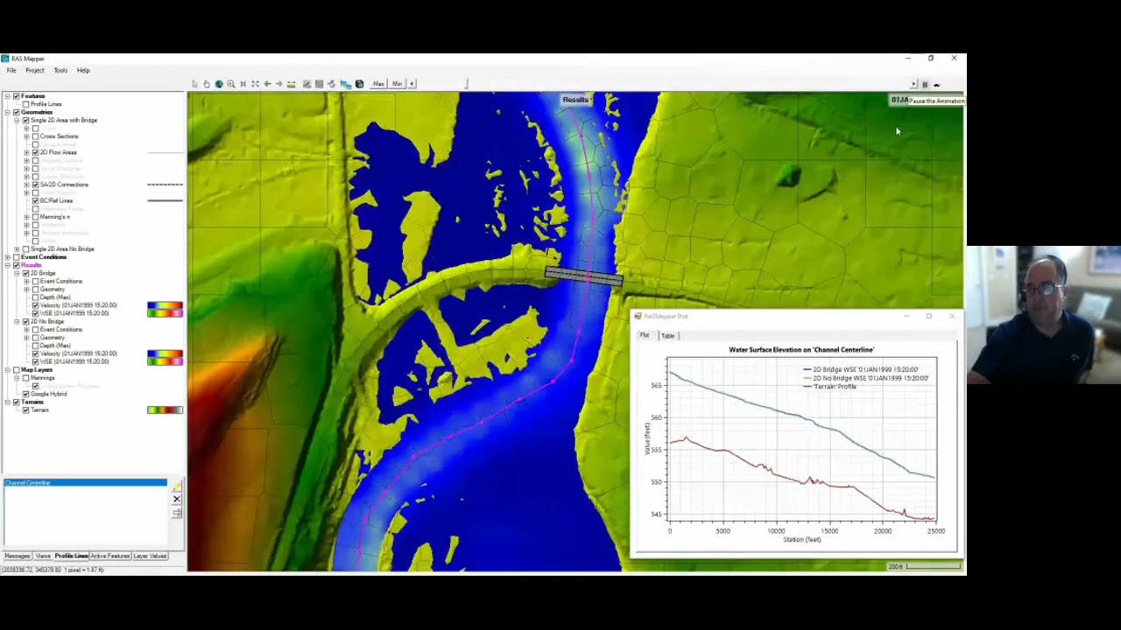This screenshot has height=630, width=1121.
Task: Select the pan hand tool
Action: (x=207, y=84)
